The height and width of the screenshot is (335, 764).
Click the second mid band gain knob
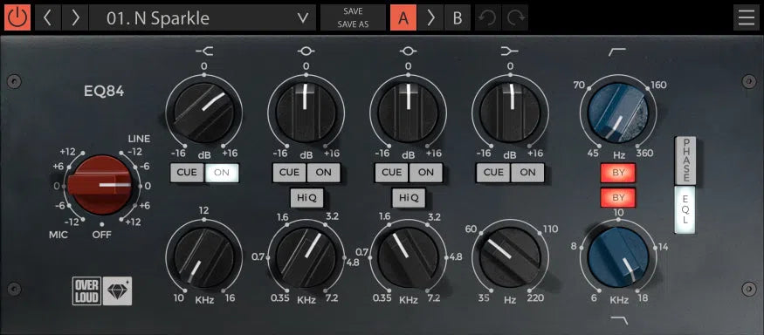pos(409,113)
